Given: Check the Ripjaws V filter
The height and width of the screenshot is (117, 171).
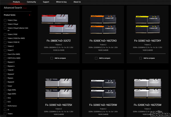Looking at the screenshot, I should coord(5,62).
